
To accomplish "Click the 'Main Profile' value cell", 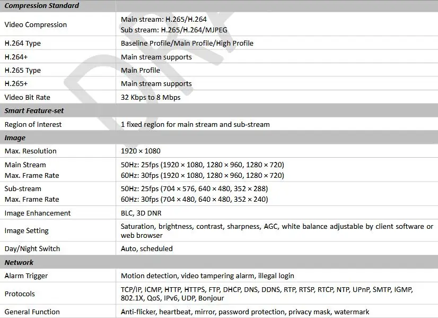I will point(141,71).
